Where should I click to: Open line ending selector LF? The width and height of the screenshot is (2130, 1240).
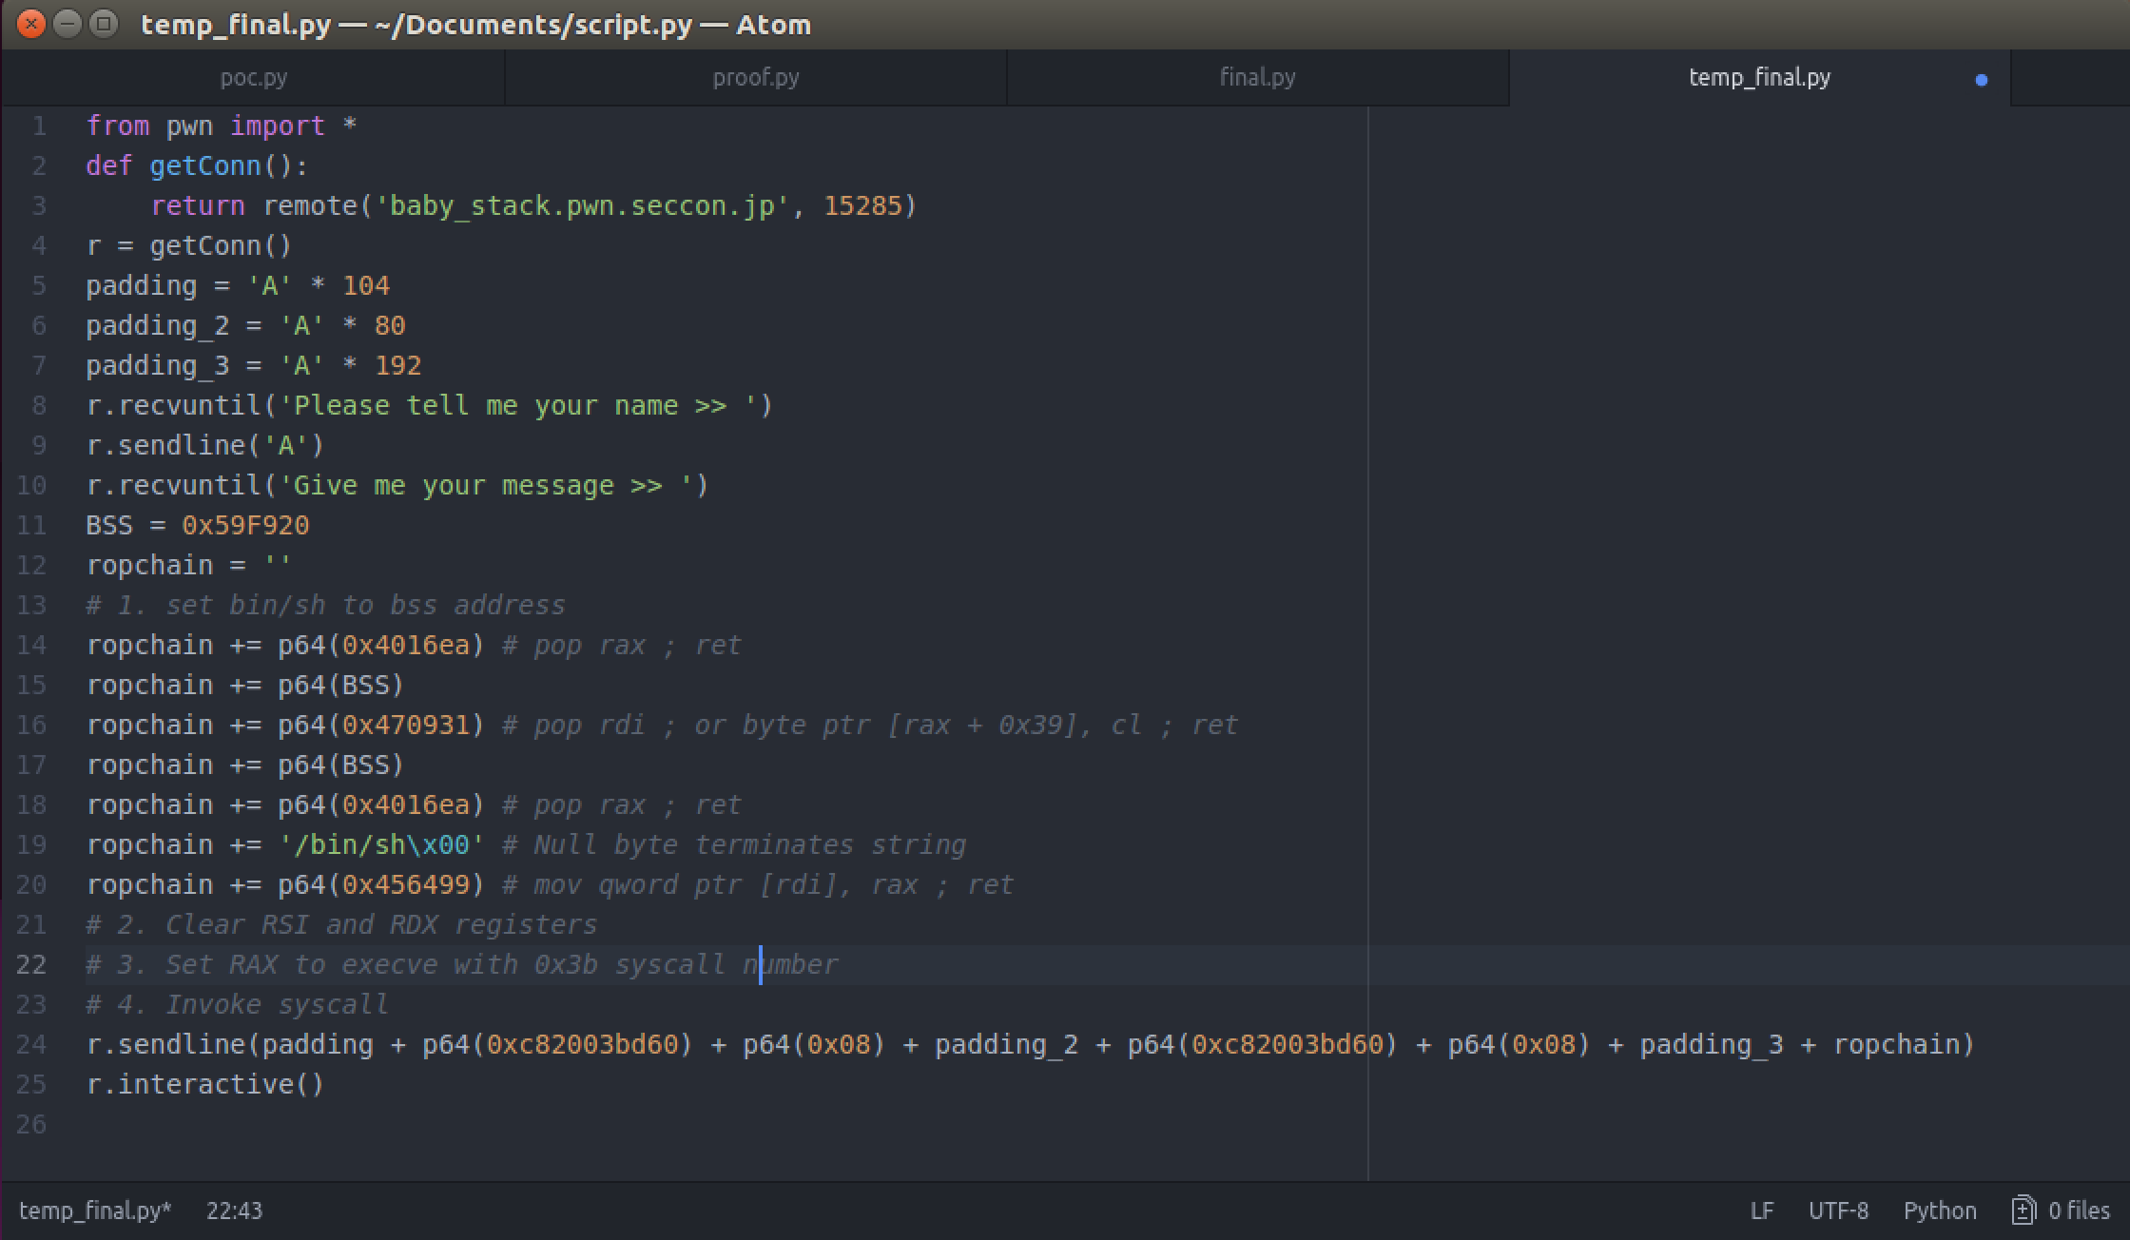(x=1761, y=1211)
